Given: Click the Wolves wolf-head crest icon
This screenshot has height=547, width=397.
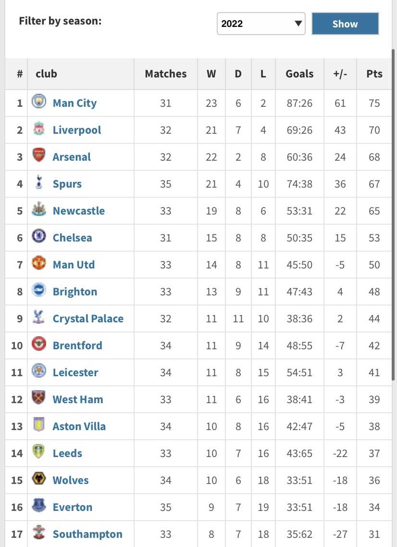Looking at the screenshot, I should [38, 478].
